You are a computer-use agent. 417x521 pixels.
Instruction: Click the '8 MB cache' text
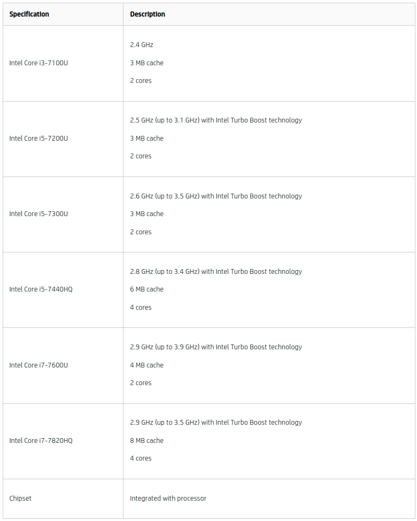pos(146,440)
